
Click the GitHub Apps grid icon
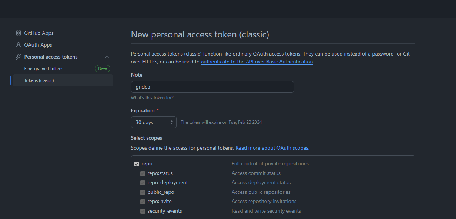pyautogui.click(x=19, y=33)
